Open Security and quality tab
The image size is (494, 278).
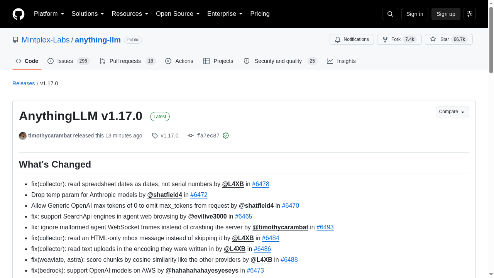coord(280,61)
